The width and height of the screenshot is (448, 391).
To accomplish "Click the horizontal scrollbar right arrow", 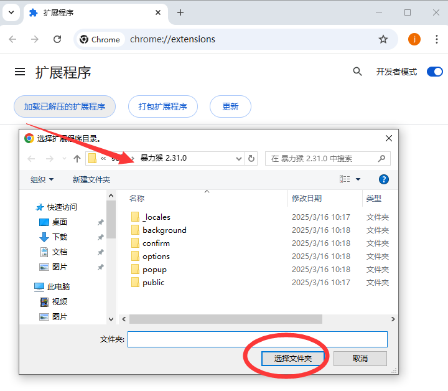I will pyautogui.click(x=393, y=319).
